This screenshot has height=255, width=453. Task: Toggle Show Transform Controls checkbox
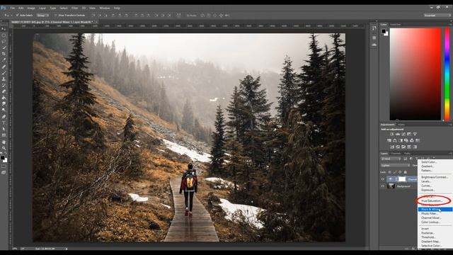click(x=56, y=15)
